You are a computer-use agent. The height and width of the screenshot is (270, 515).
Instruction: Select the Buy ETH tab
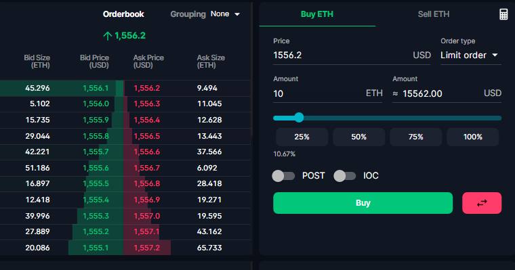[317, 14]
